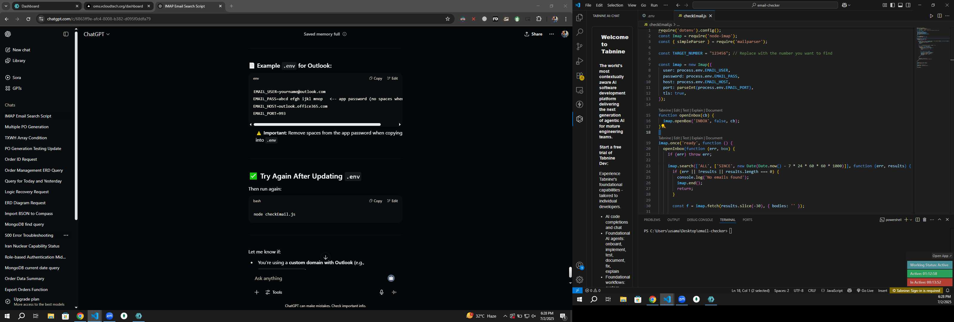
Task: Click saved memory full info icon
Action: [x=345, y=34]
